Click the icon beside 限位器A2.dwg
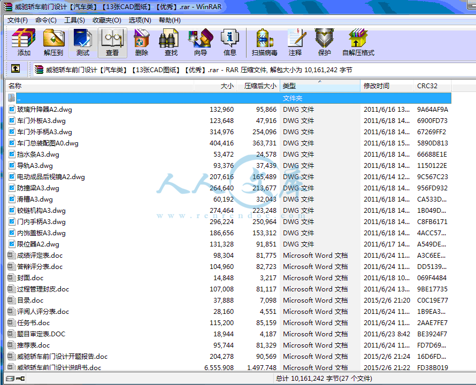This screenshot has height=385, width=476. [x=12, y=244]
